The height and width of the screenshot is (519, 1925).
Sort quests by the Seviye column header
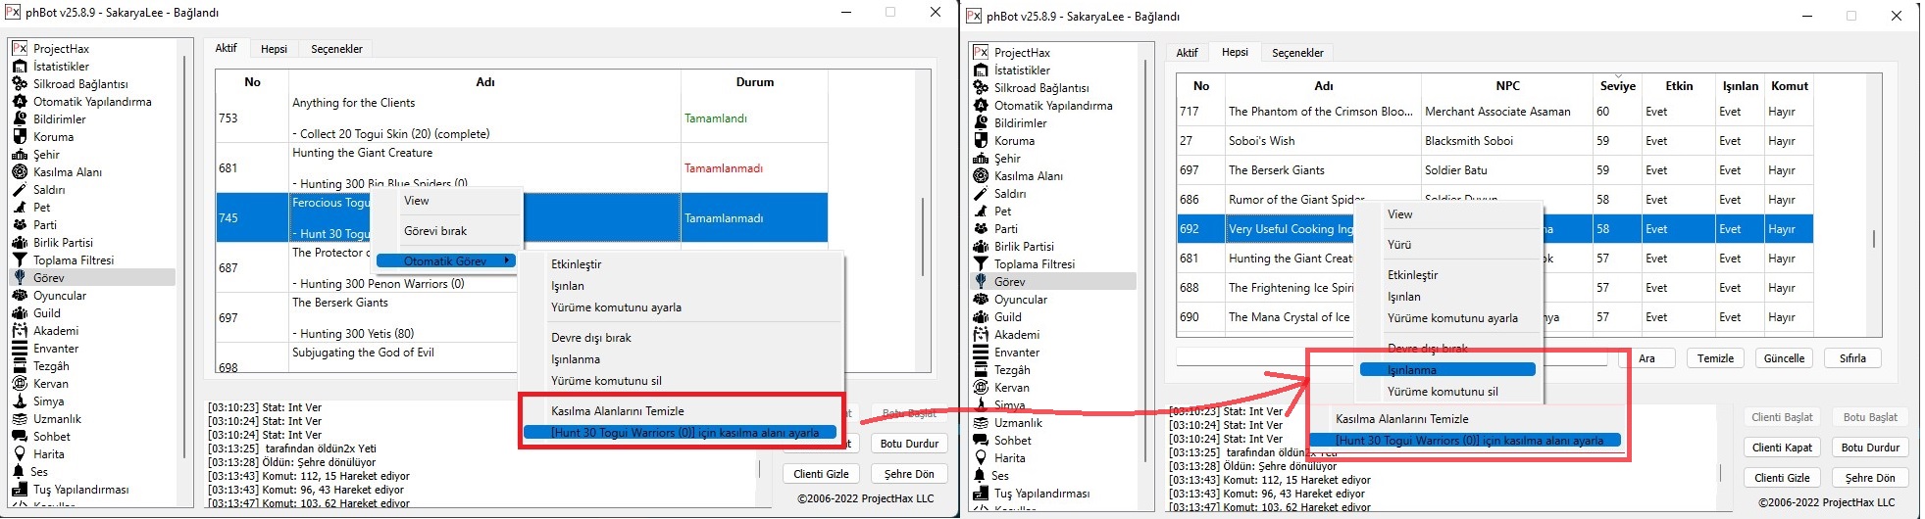coord(1617,86)
